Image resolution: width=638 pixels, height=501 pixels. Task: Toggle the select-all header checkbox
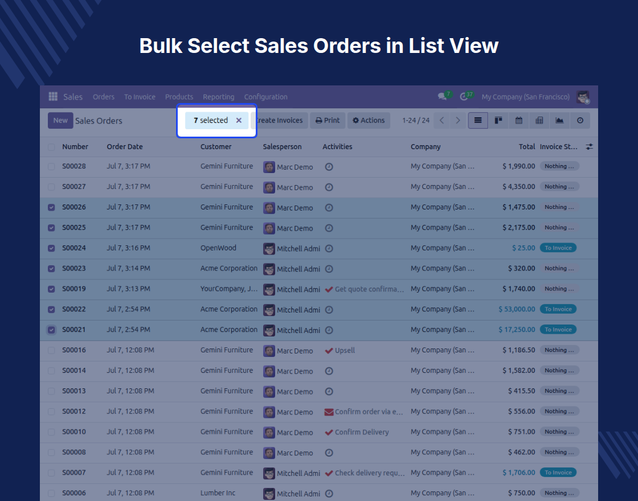(51, 147)
